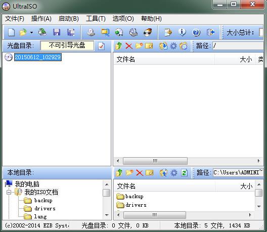
Task: Click the Reopen CD/DVD icon
Action: pyautogui.click(x=42, y=32)
